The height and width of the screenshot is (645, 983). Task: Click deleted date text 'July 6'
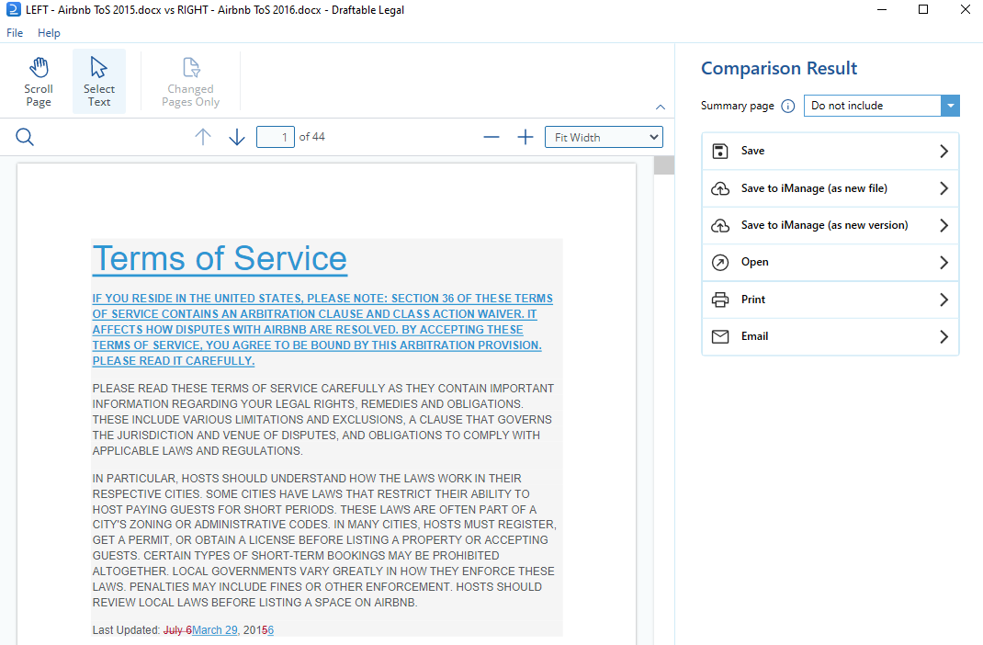point(177,630)
